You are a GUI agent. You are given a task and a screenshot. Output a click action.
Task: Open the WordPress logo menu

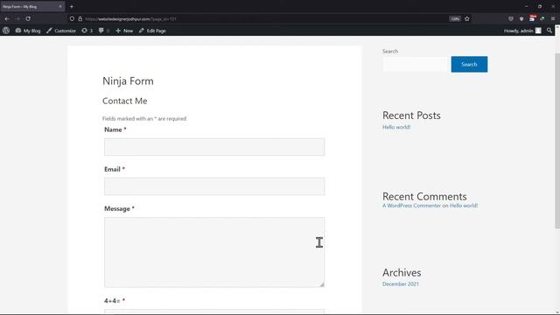coord(6,31)
